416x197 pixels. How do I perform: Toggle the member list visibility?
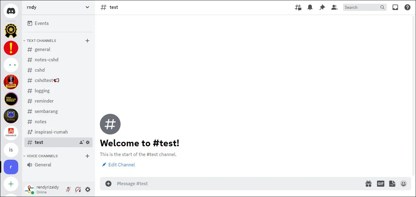(334, 7)
